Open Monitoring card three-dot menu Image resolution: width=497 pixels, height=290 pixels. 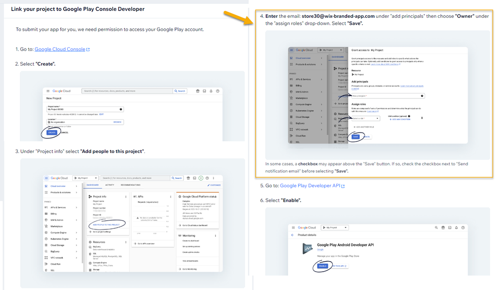(x=215, y=235)
